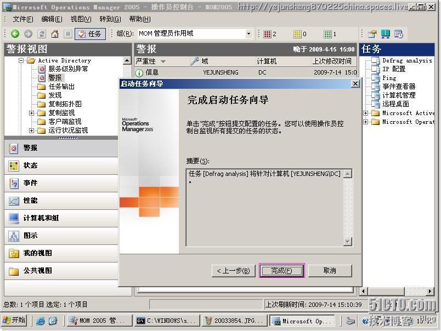Click the grey Forward arrow toolbar icon
Screen dimensions: 441x331
tap(28, 34)
